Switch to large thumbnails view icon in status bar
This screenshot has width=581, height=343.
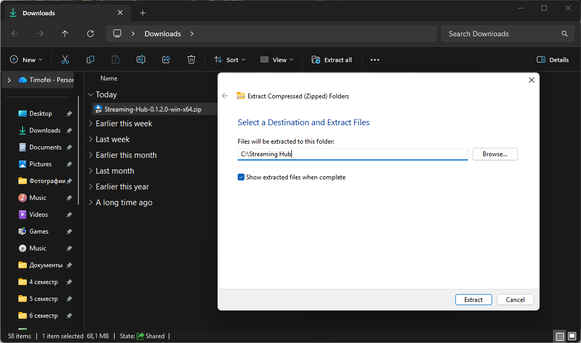pyautogui.click(x=572, y=336)
